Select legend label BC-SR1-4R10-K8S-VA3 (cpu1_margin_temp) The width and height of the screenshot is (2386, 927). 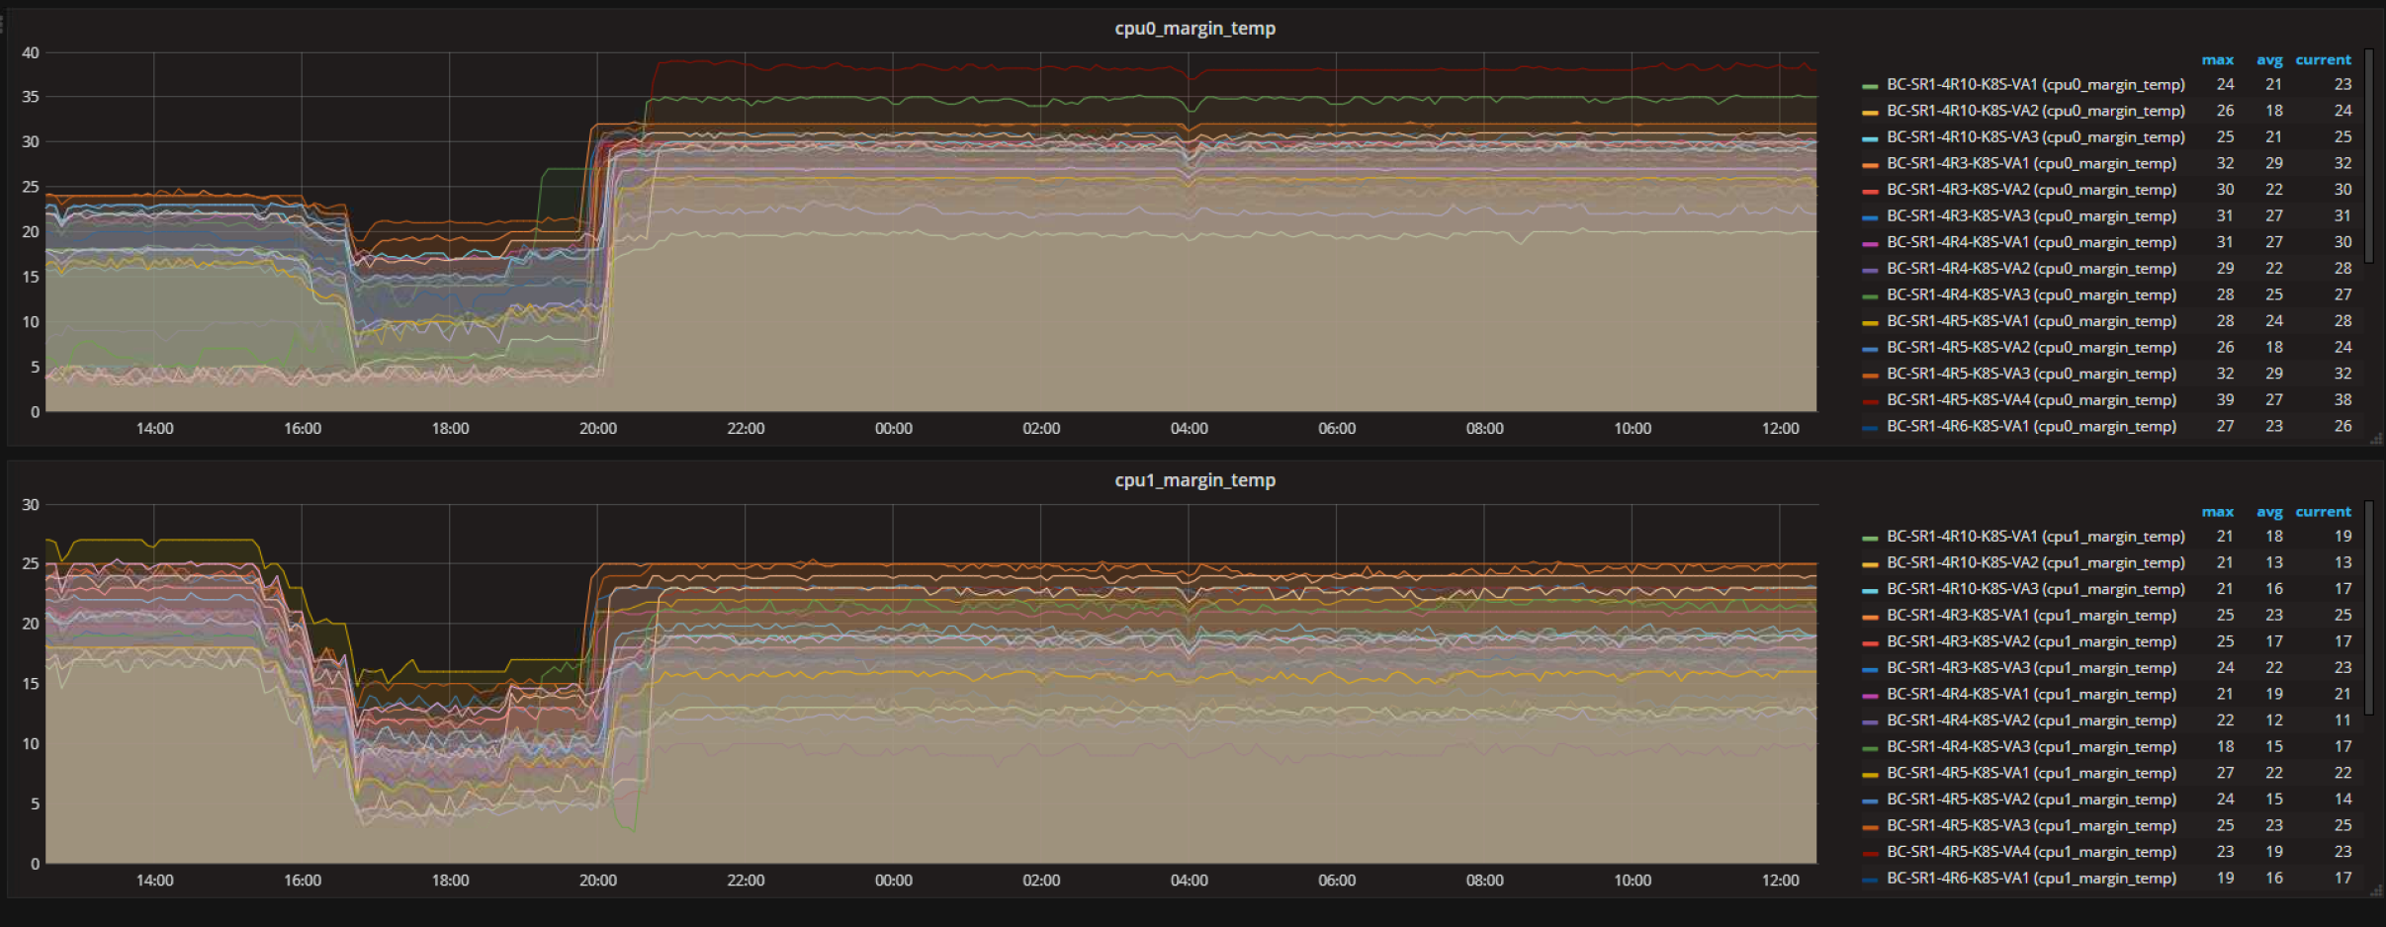click(x=2035, y=589)
